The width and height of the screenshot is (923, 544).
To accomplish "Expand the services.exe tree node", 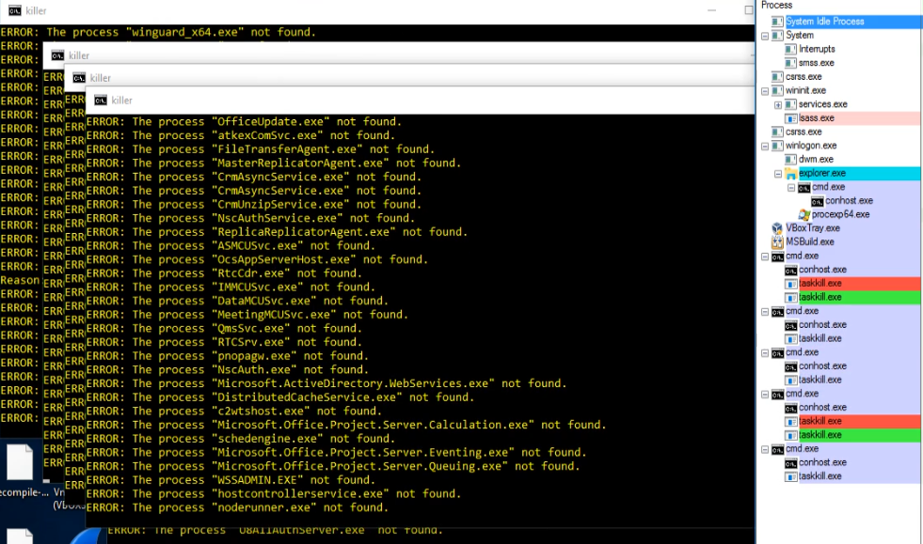I will coord(777,104).
